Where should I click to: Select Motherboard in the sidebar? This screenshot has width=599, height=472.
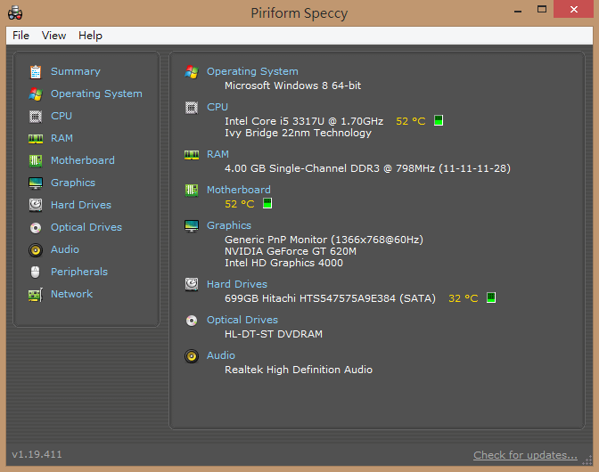pyautogui.click(x=83, y=160)
